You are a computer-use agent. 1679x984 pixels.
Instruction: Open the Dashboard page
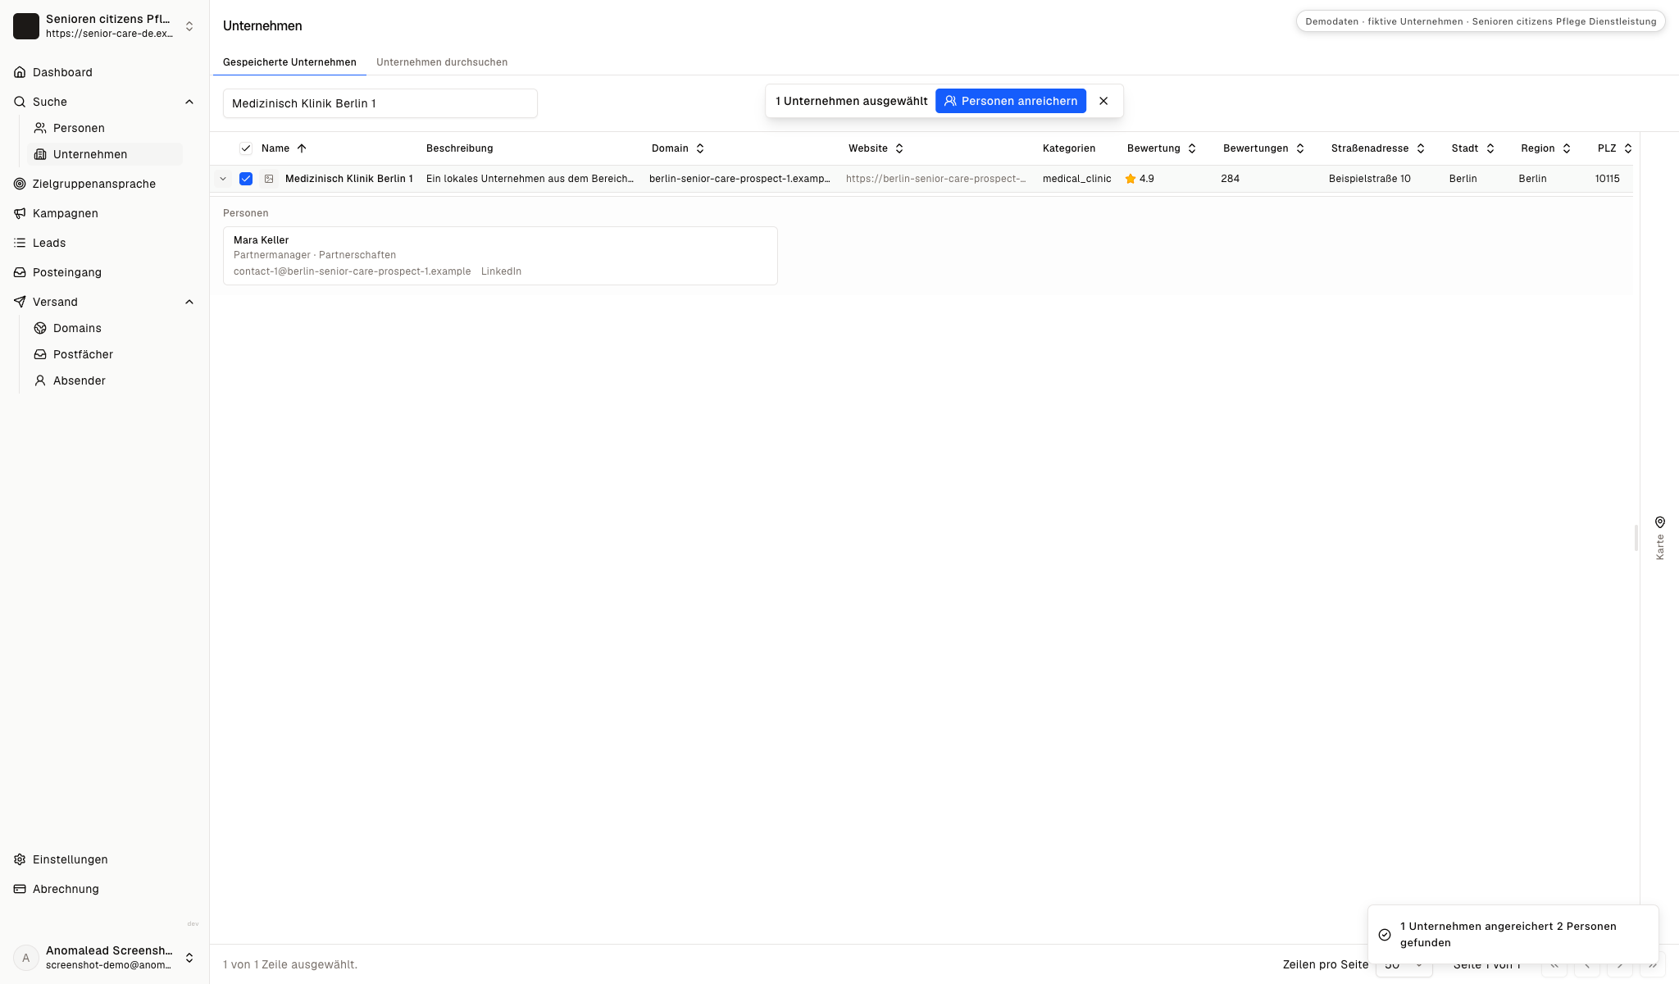coord(62,72)
